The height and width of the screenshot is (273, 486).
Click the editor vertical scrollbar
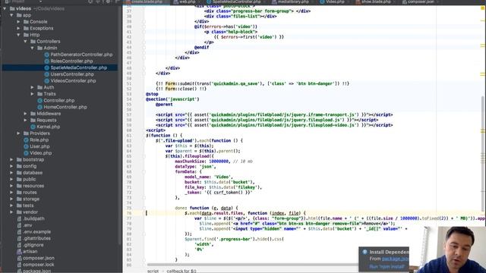pyautogui.click(x=482, y=155)
